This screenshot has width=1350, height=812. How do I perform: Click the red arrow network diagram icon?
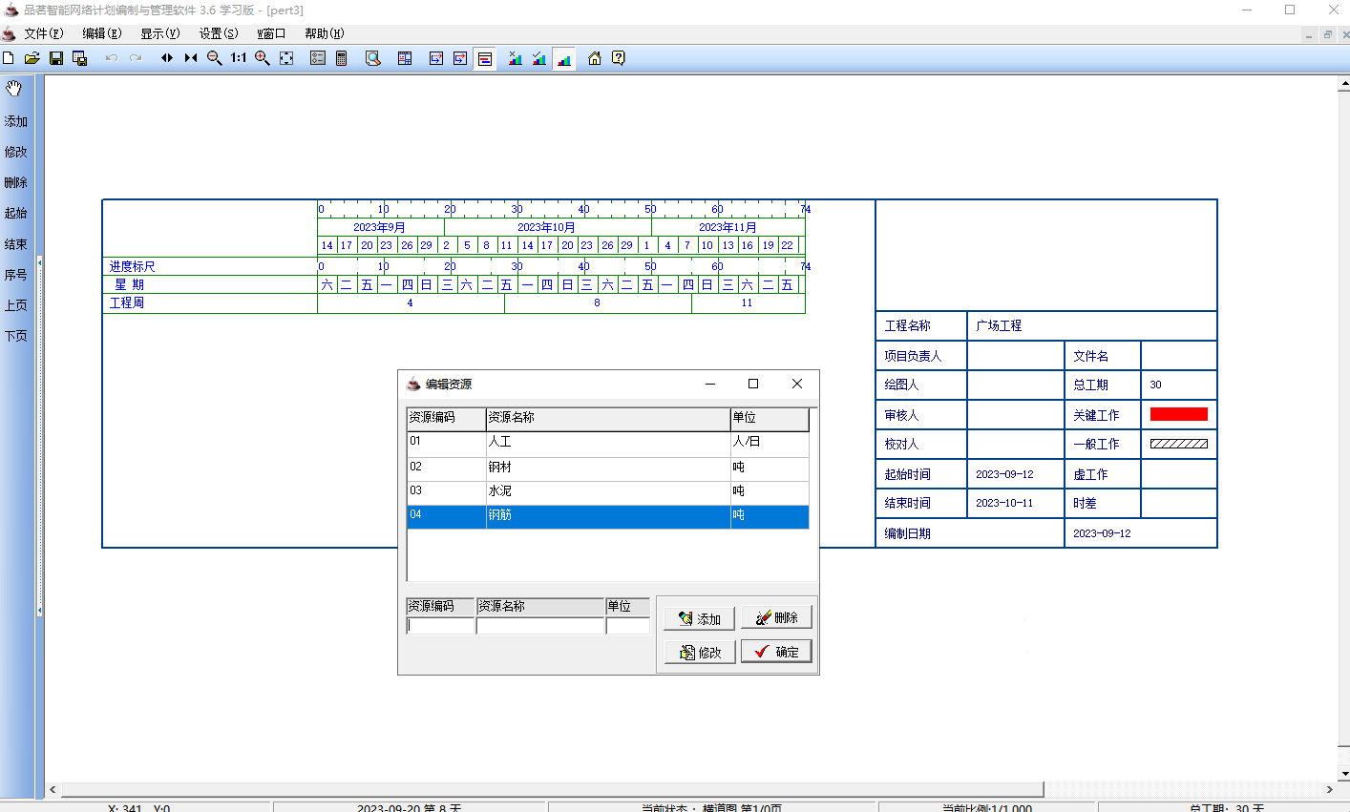point(460,58)
